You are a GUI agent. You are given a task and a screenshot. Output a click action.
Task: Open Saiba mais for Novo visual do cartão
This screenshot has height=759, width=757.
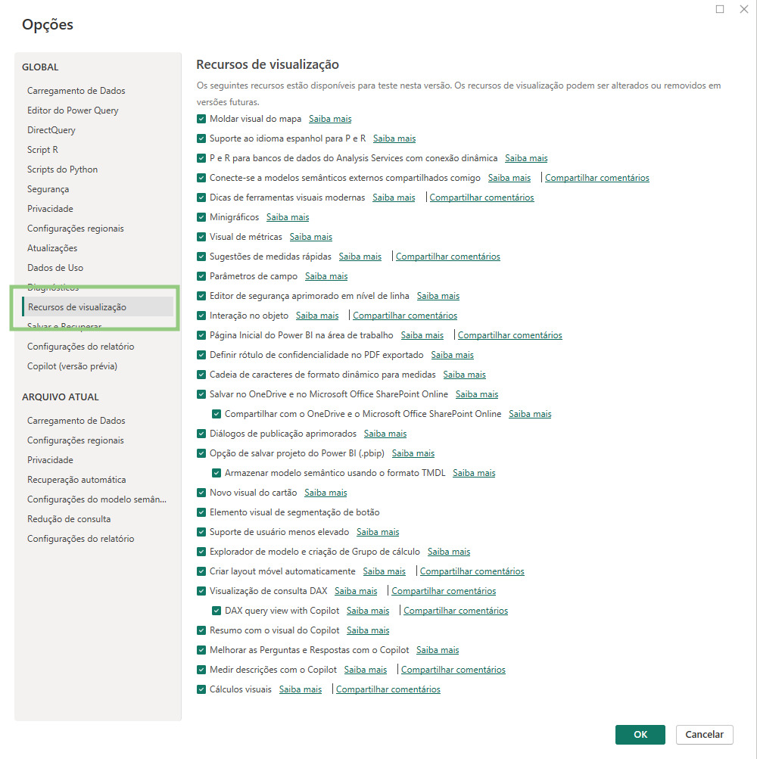[x=326, y=493]
